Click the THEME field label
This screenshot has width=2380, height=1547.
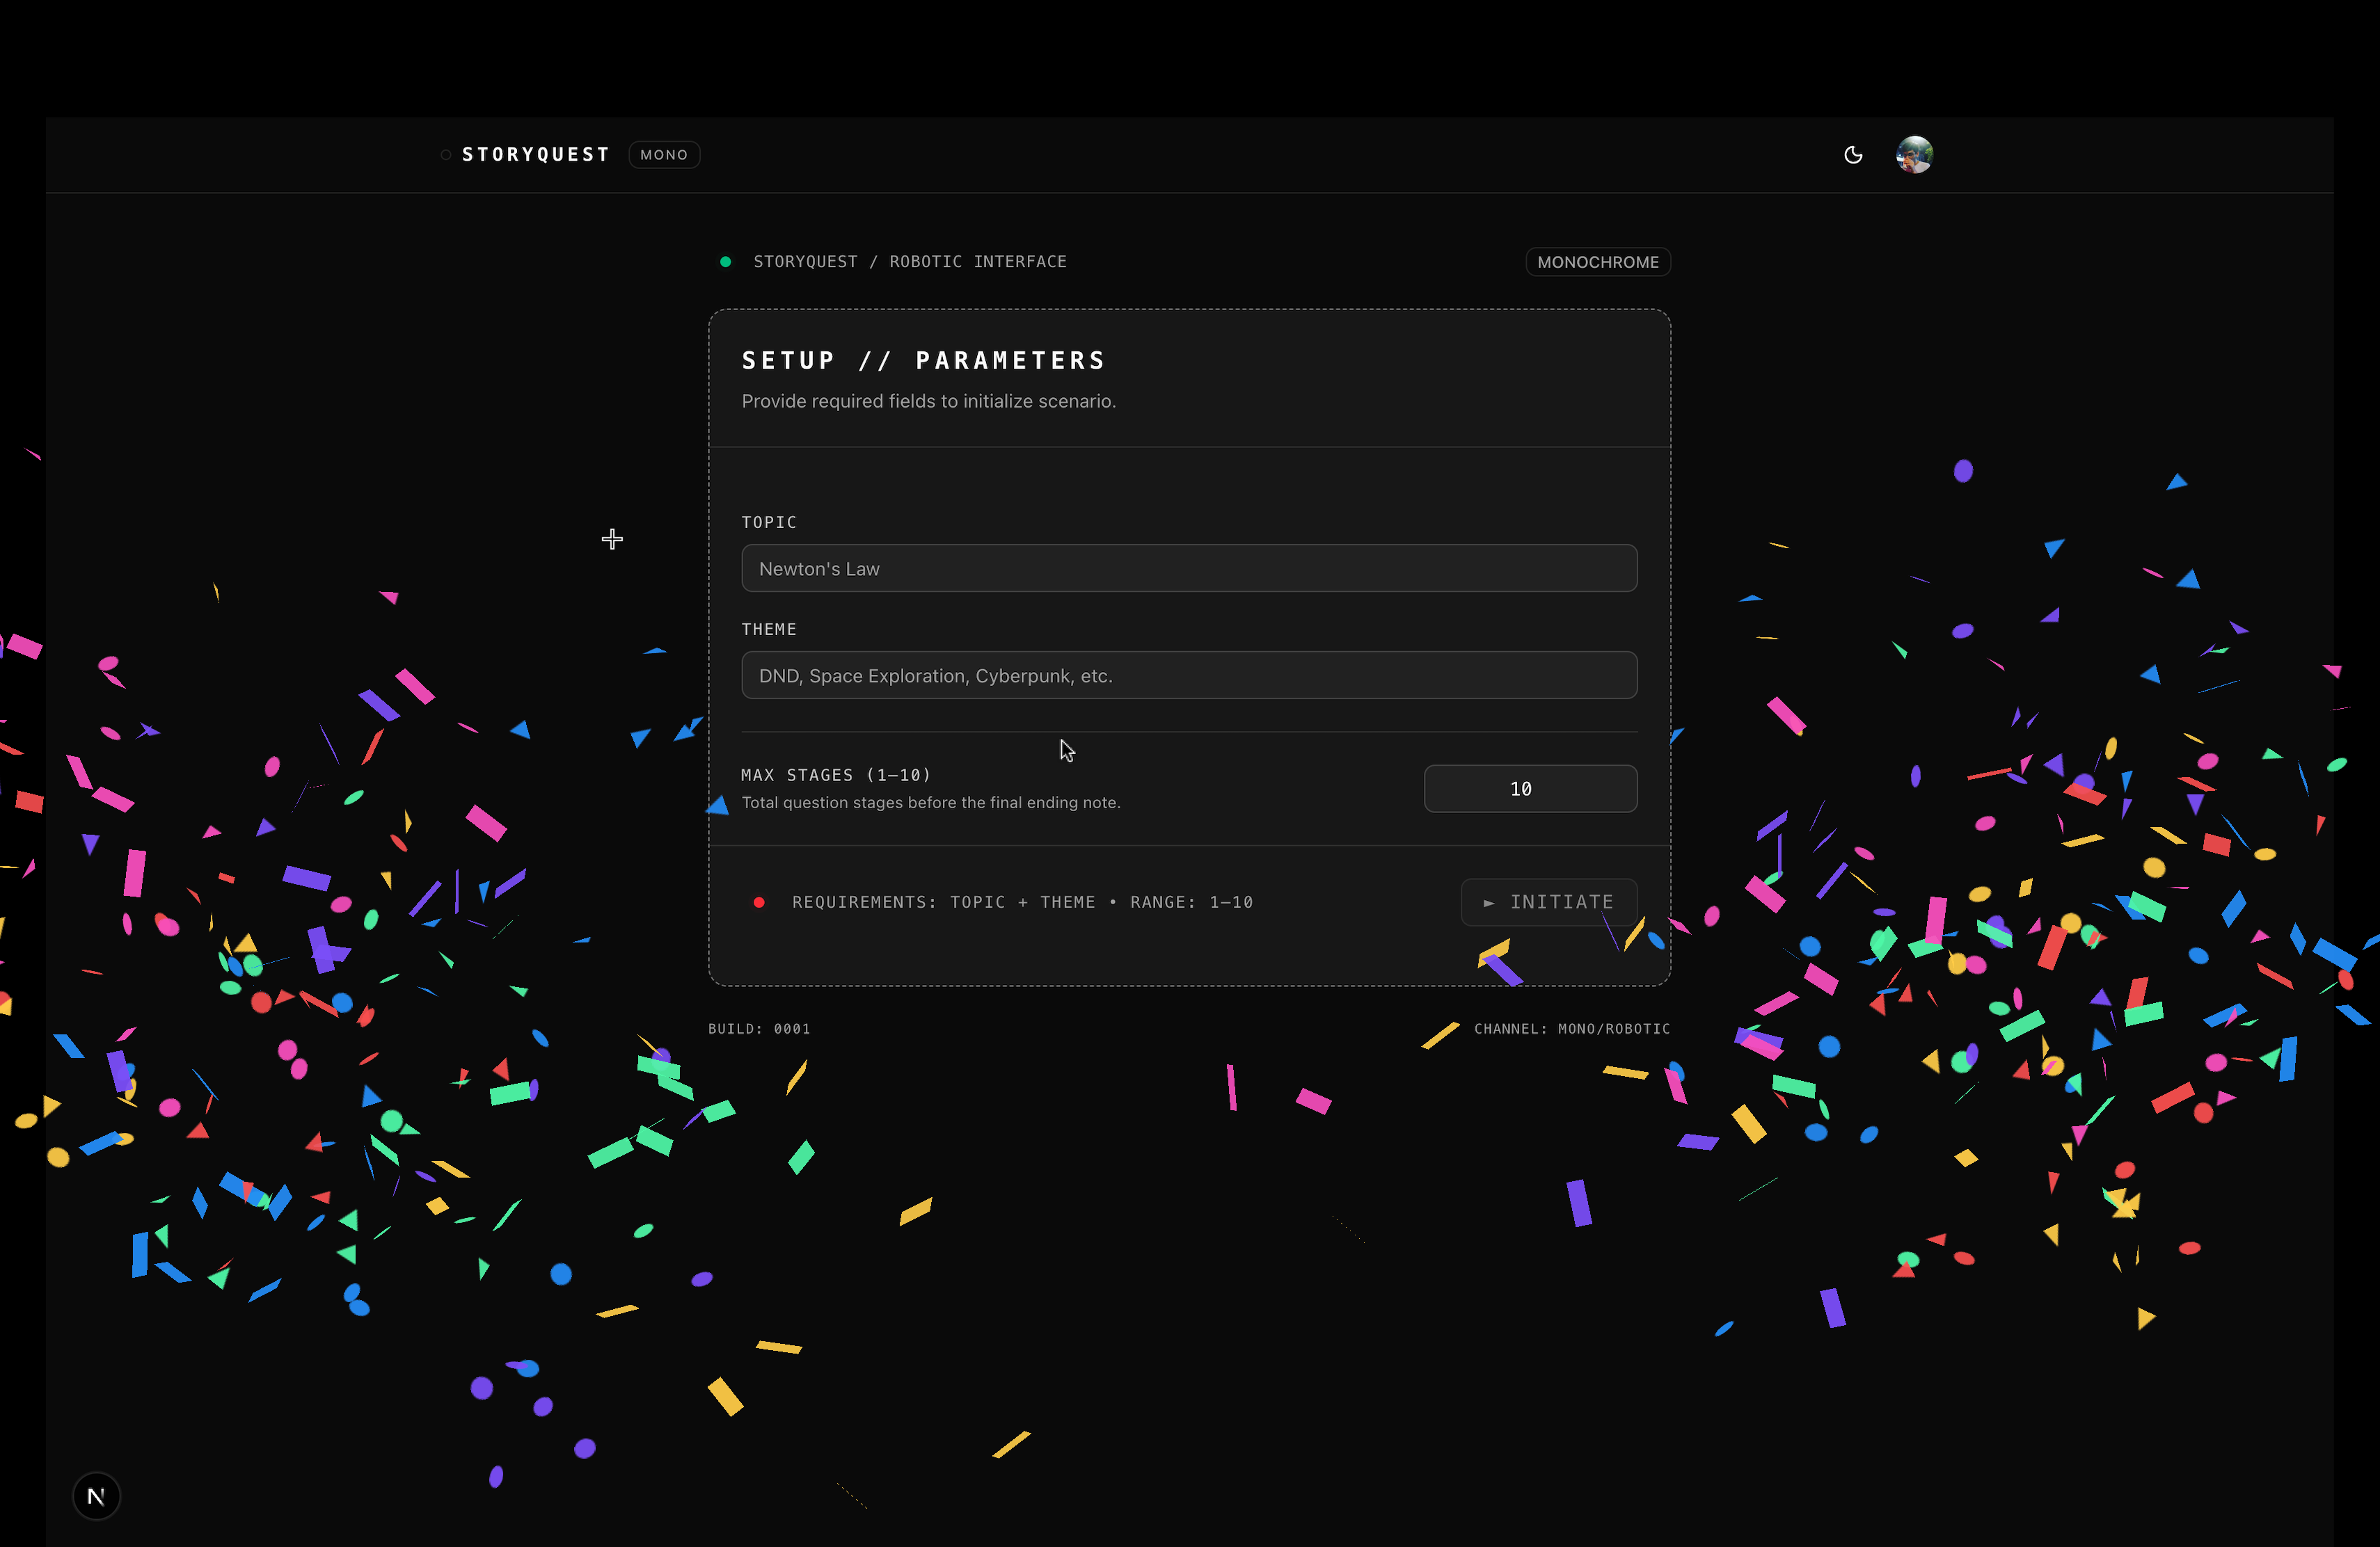[769, 630]
